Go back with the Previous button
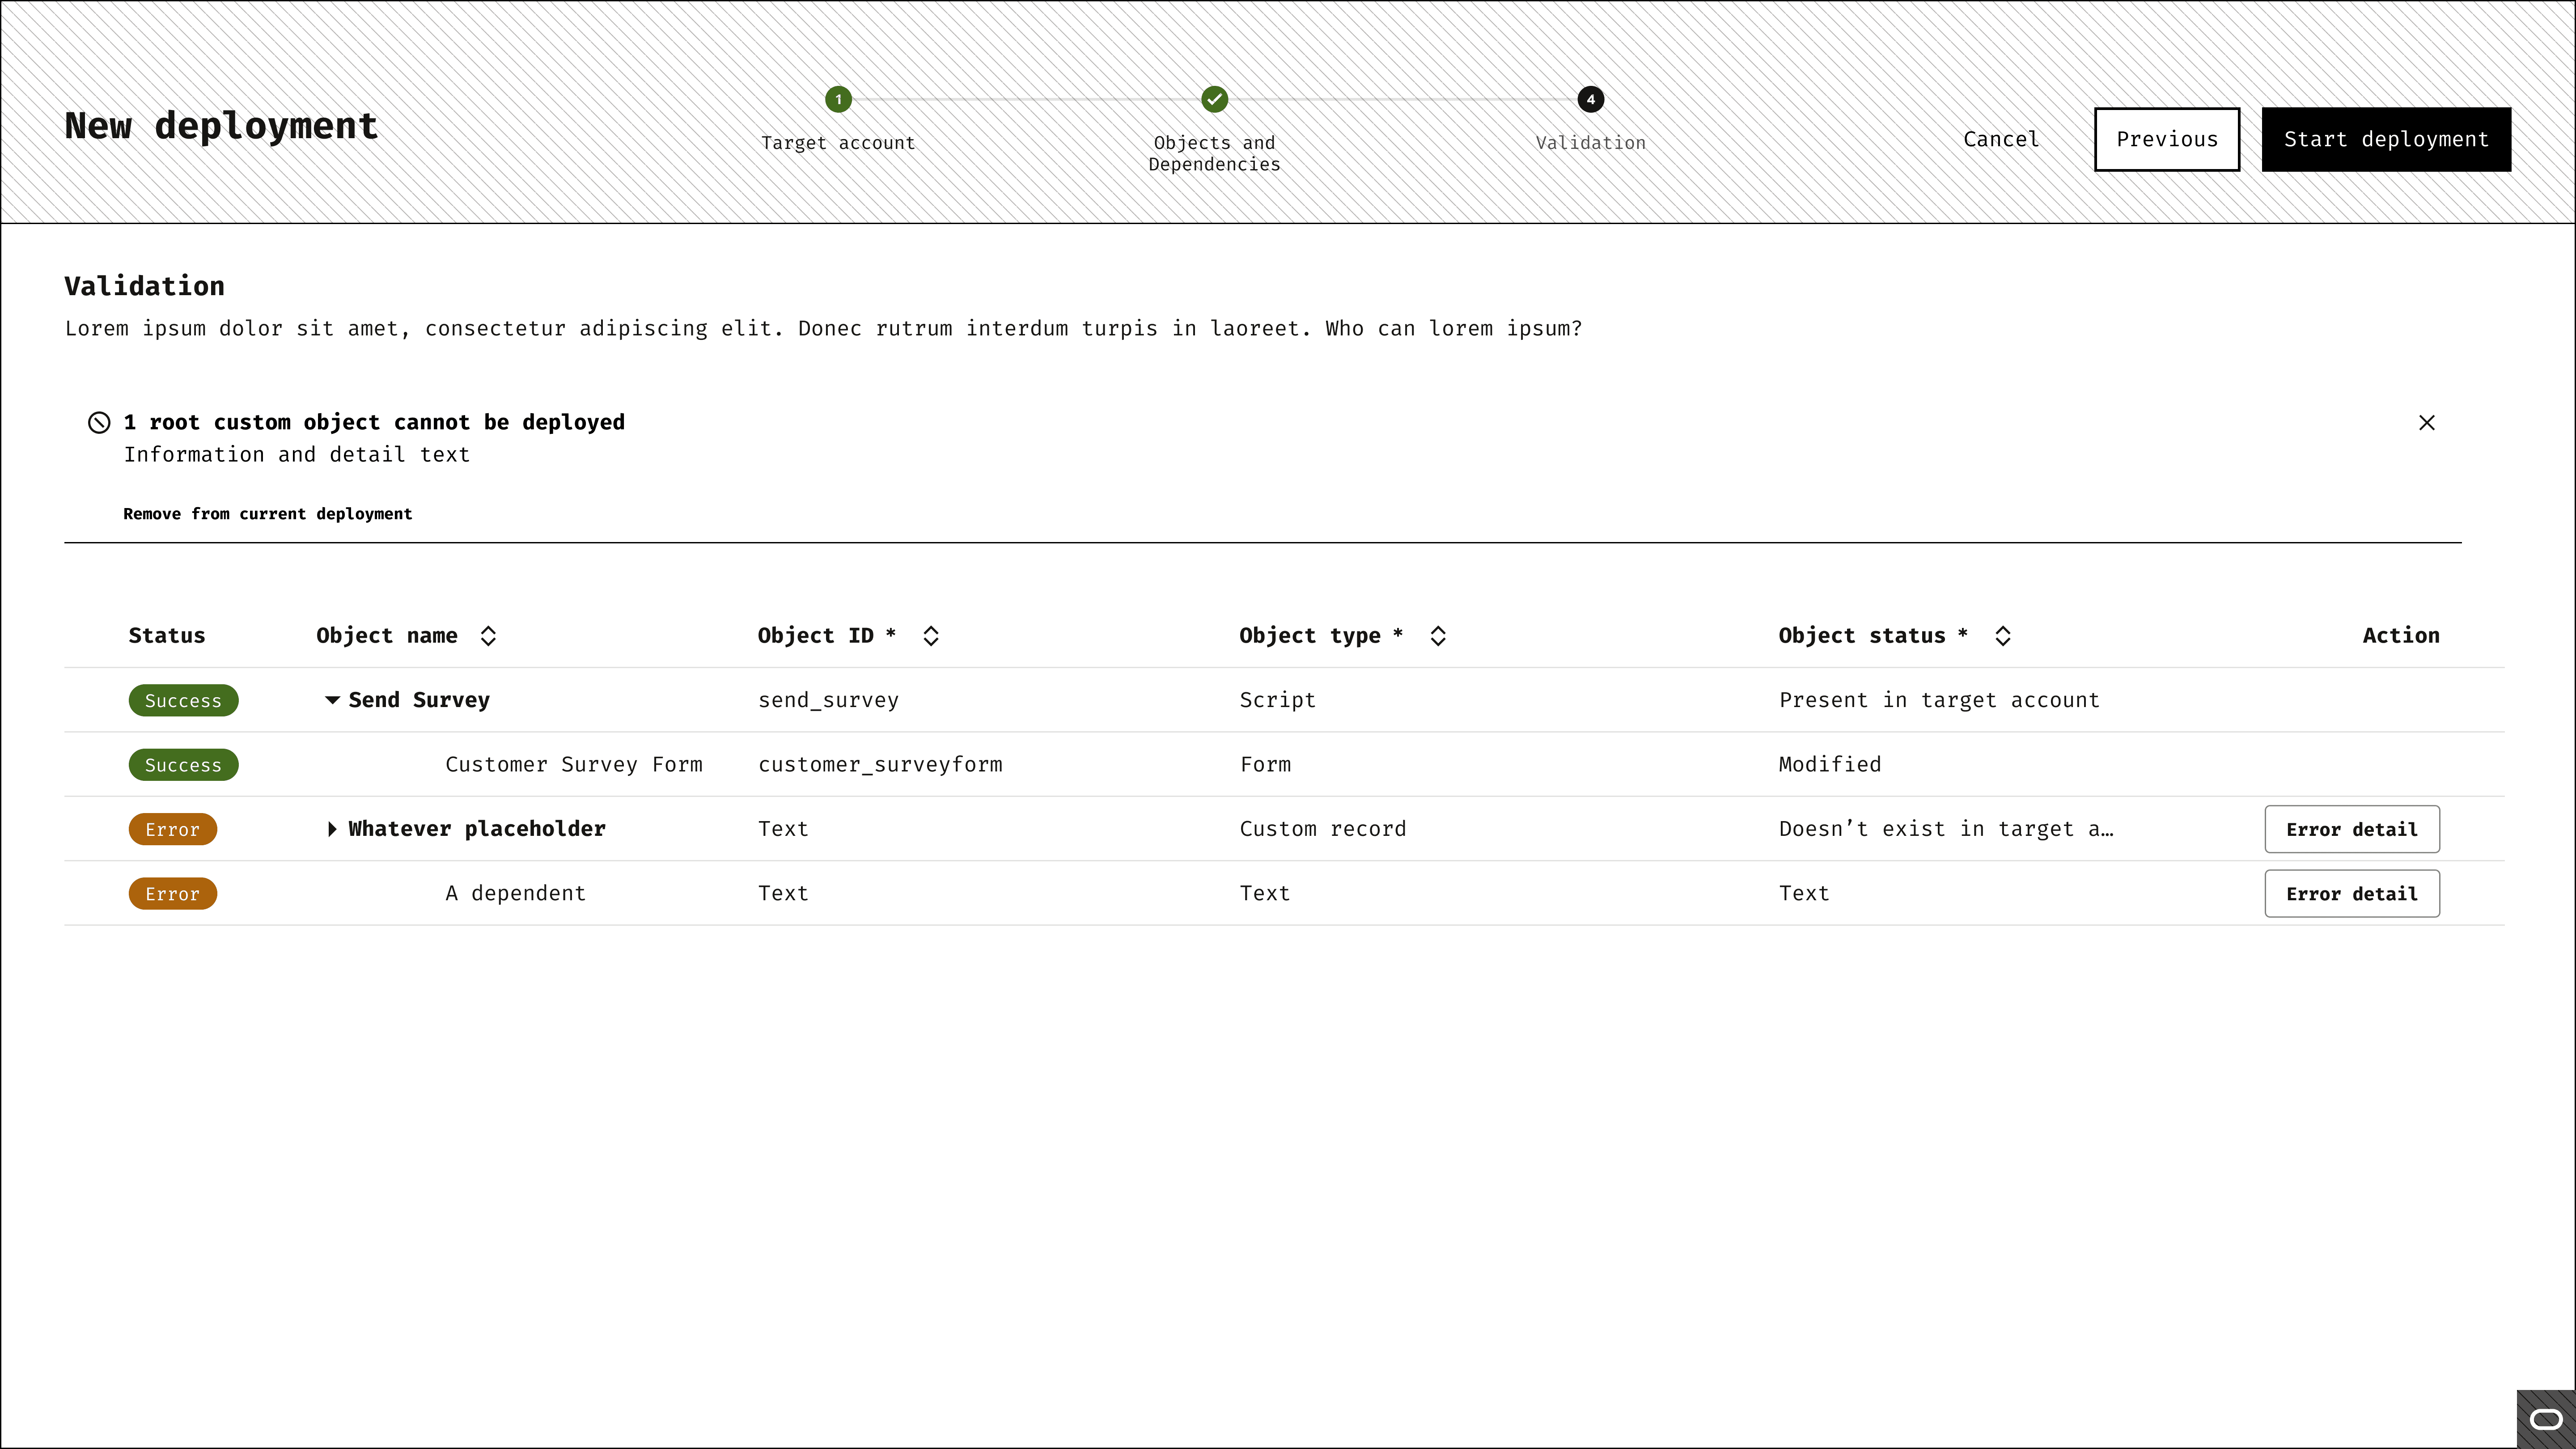 [2166, 140]
